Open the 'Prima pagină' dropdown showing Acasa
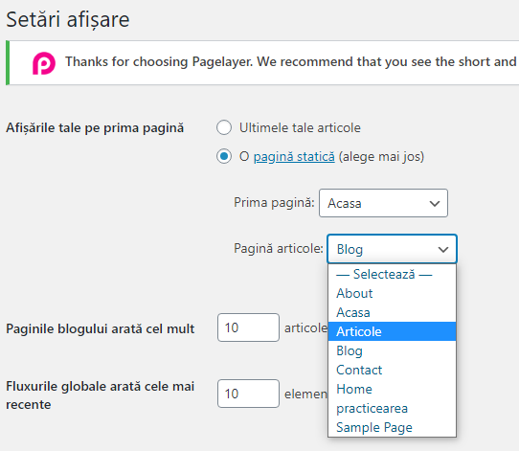The image size is (519, 451). [383, 203]
